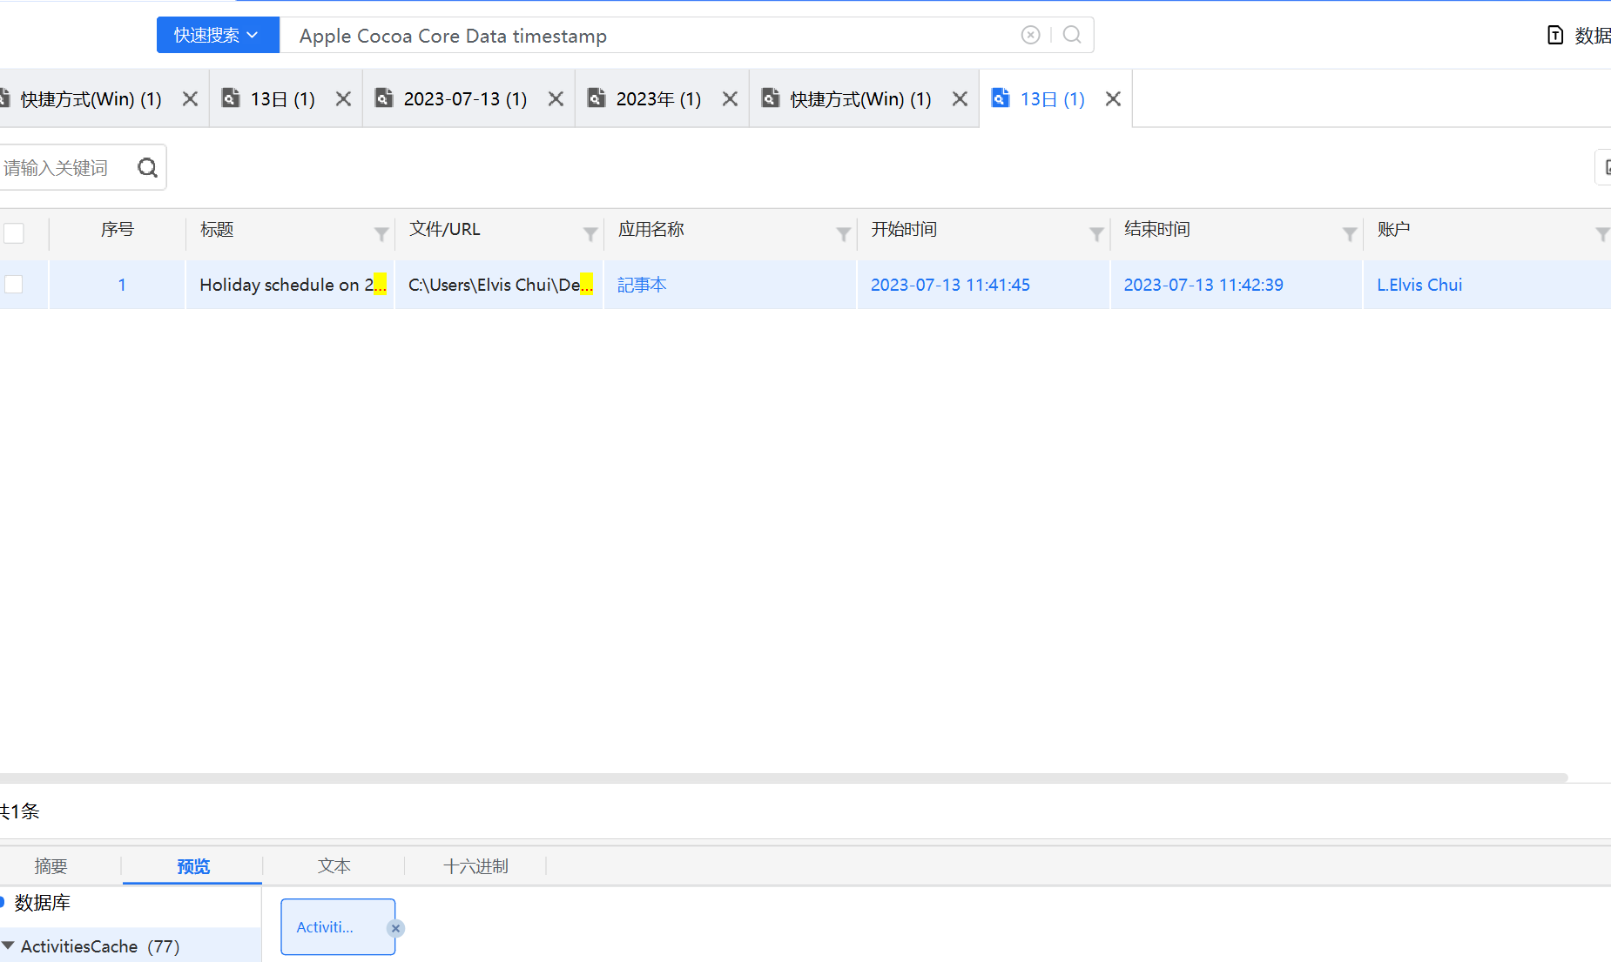The height and width of the screenshot is (962, 1611).
Task: Click the C:\Users\Elvis Chui path cell
Action: coord(500,285)
